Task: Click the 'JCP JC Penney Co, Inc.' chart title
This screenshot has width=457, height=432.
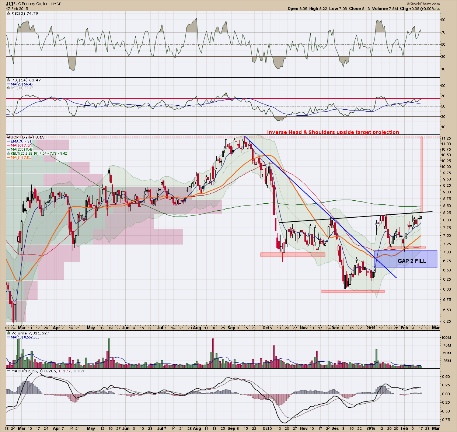Action: click(28, 4)
